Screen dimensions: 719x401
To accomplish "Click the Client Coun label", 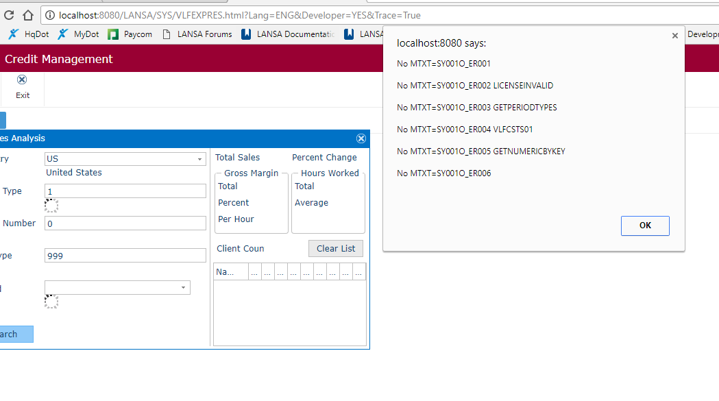I will pyautogui.click(x=241, y=248).
